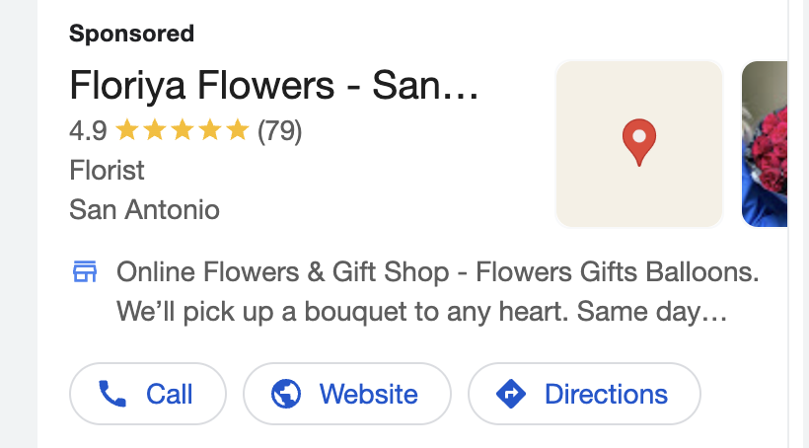Click the Online Flowers & Gift Shop description

tap(437, 271)
